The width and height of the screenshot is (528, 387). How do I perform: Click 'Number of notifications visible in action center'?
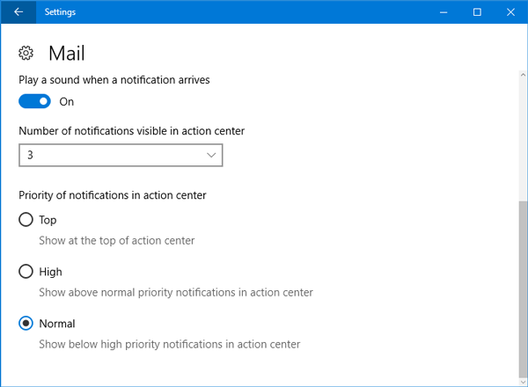[132, 131]
